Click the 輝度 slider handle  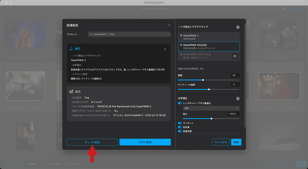pyautogui.click(x=203, y=80)
